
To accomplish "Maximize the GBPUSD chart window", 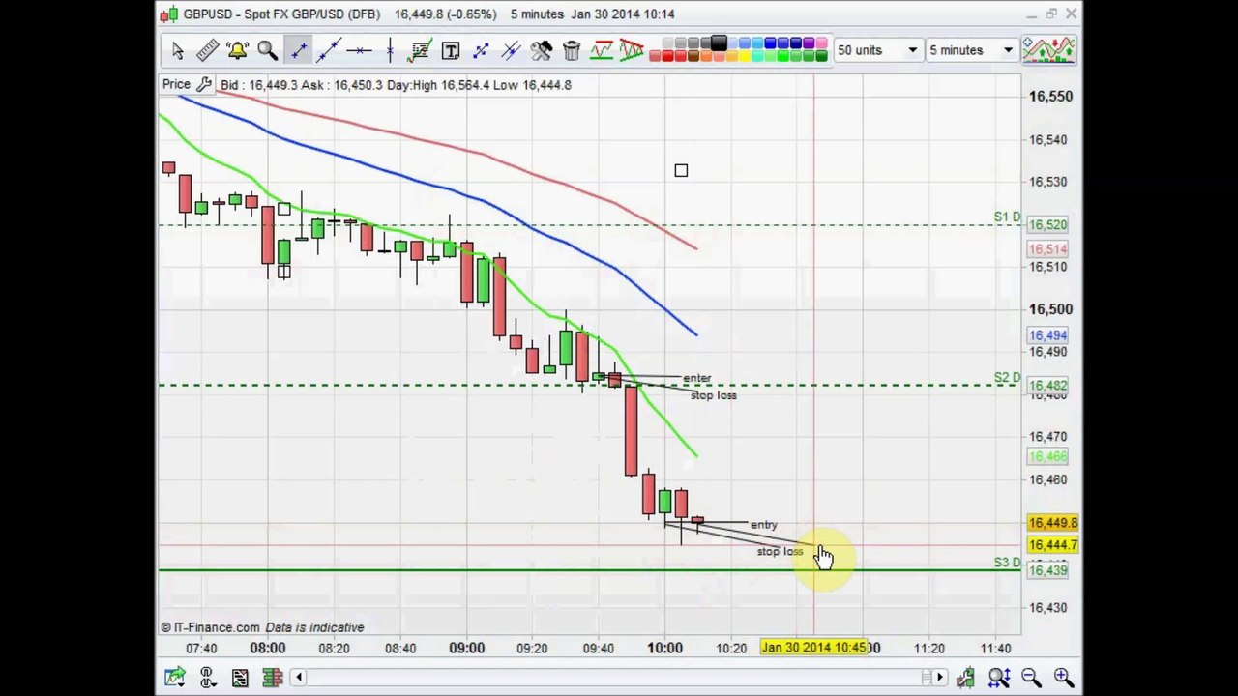I will point(1051,14).
